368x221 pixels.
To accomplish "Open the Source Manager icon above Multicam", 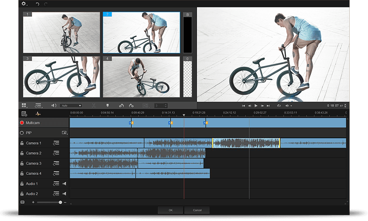I will coord(25,114).
